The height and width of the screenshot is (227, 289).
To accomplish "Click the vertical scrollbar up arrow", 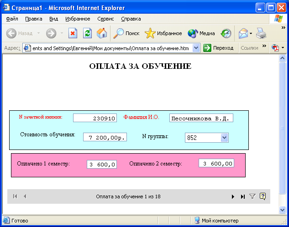I will tap(282, 58).
